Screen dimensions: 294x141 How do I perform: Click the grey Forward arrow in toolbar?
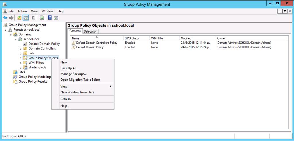(11, 18)
